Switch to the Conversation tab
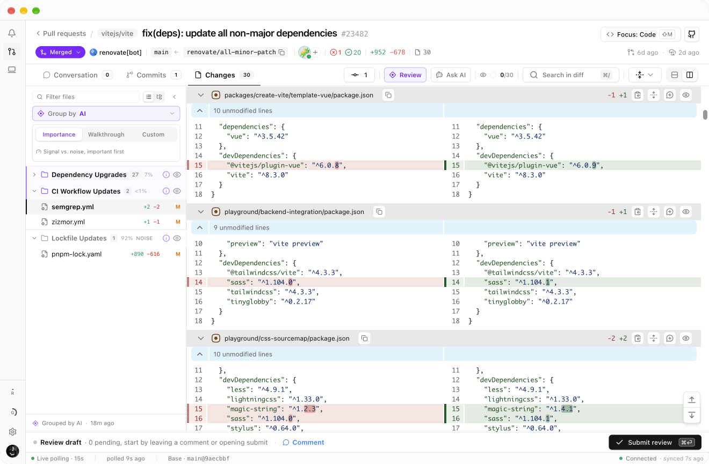 point(77,75)
